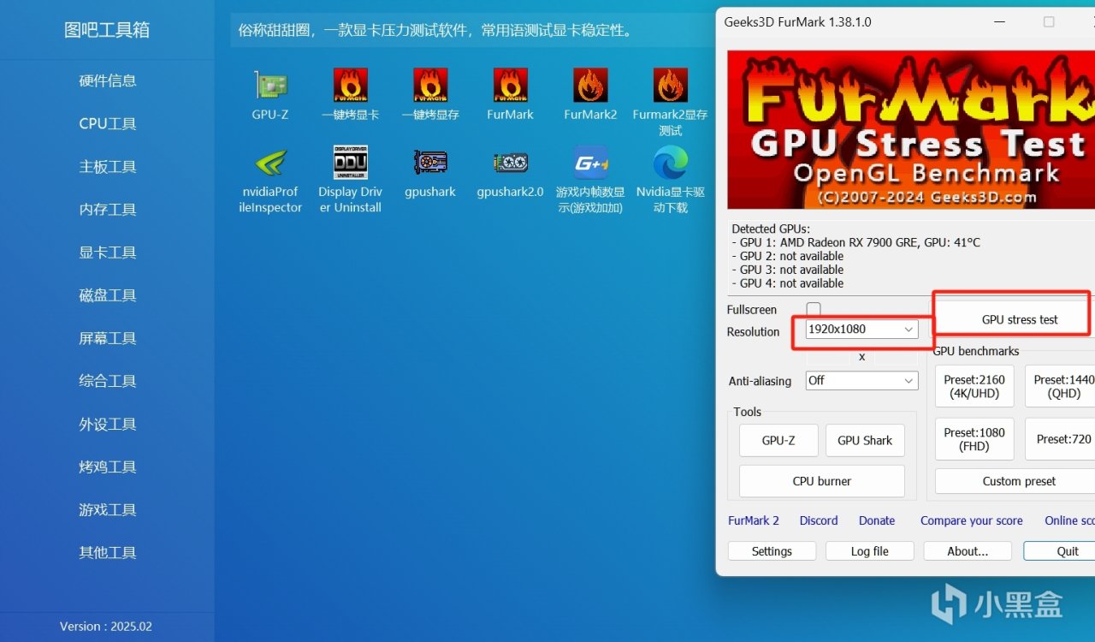Screen dimensions: 1095x642
Task: Open the 主板工具 category
Action: [x=108, y=166]
